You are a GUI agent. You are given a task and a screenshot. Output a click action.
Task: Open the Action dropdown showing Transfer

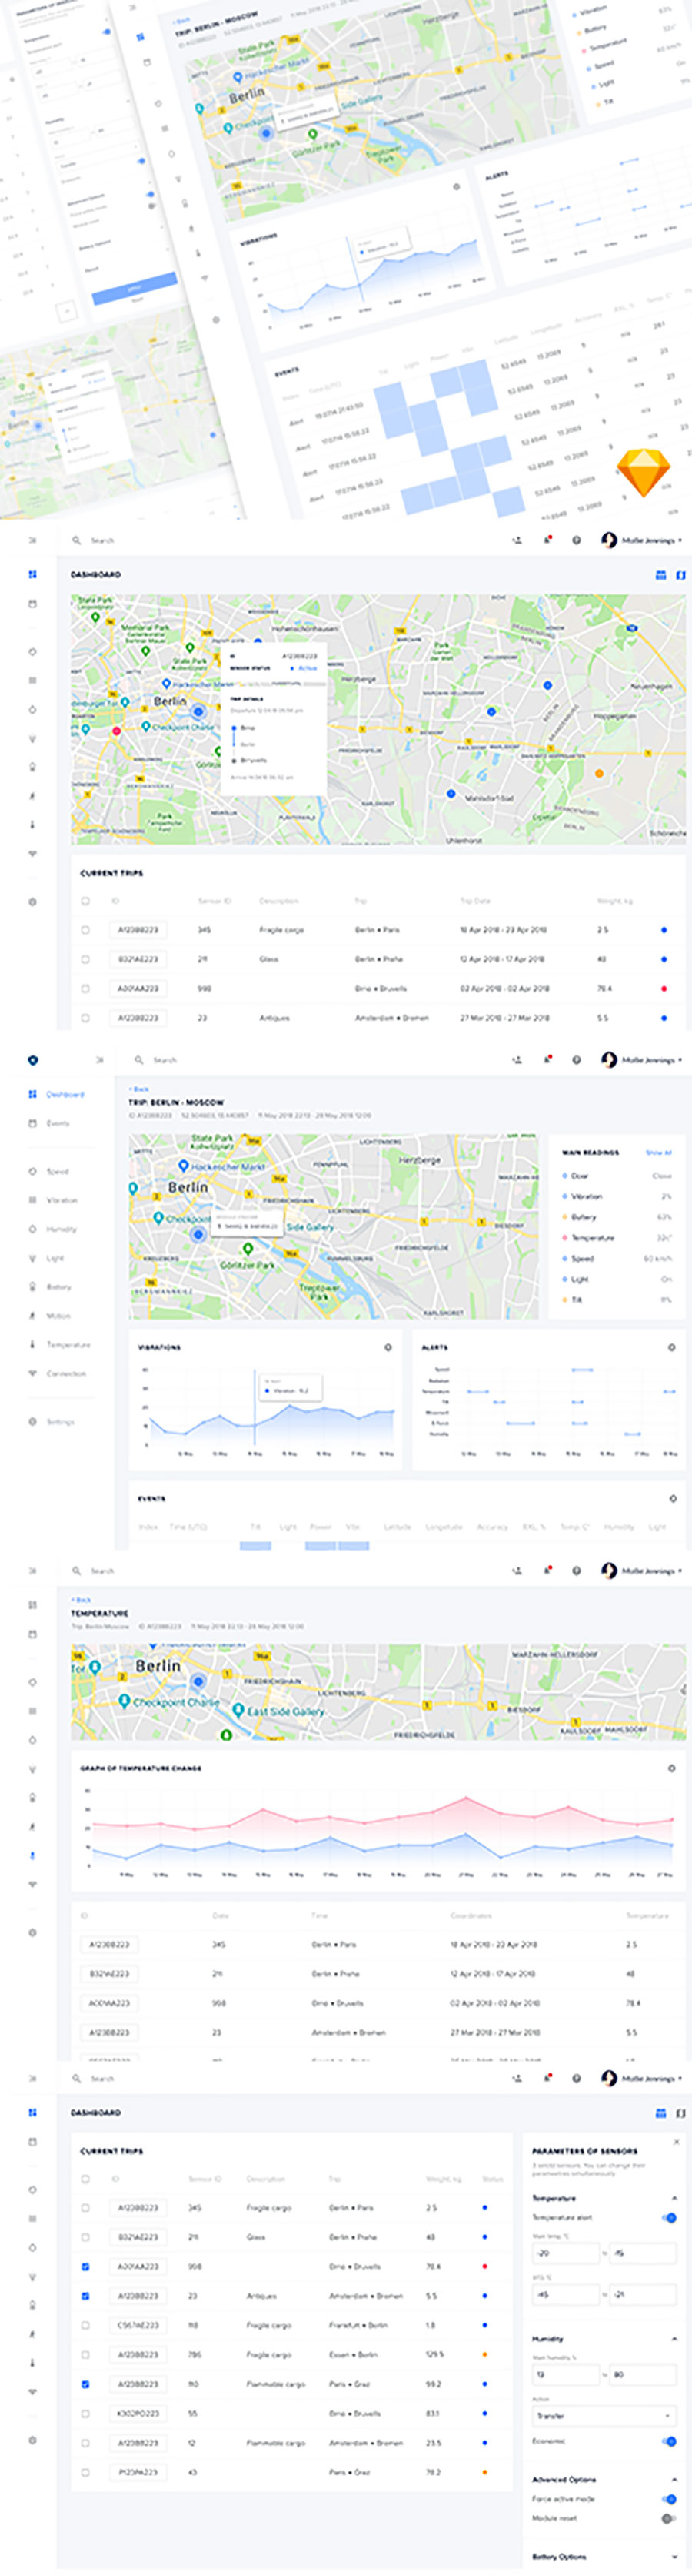[x=604, y=2415]
